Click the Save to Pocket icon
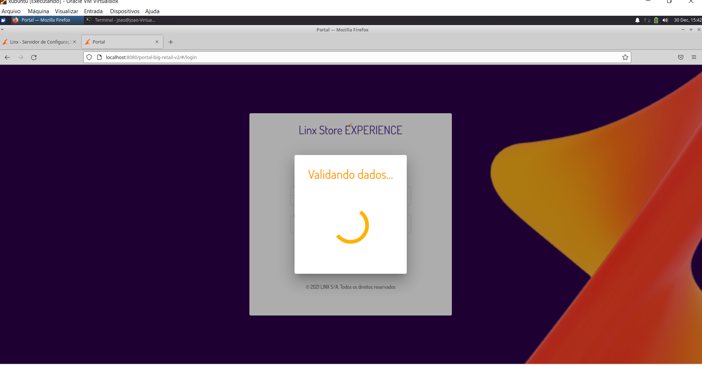Image resolution: width=702 pixels, height=365 pixels. tap(681, 57)
